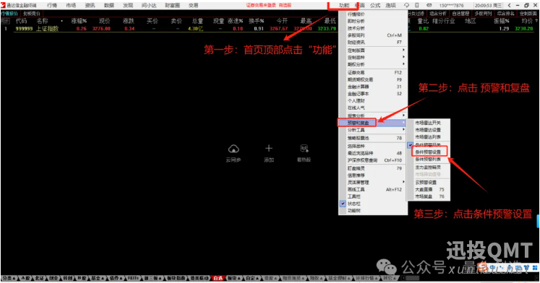Expand the 分析工具 submenu
The image size is (540, 283).
coord(372,130)
